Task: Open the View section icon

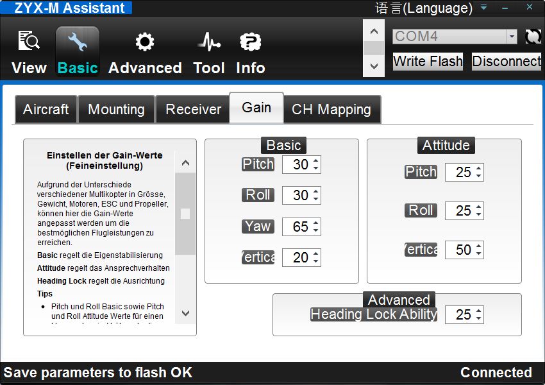Action: click(x=29, y=41)
